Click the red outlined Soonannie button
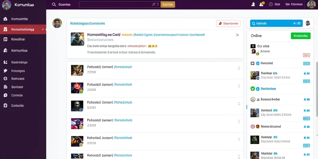The width and height of the screenshot is (318, 159). (x=228, y=24)
